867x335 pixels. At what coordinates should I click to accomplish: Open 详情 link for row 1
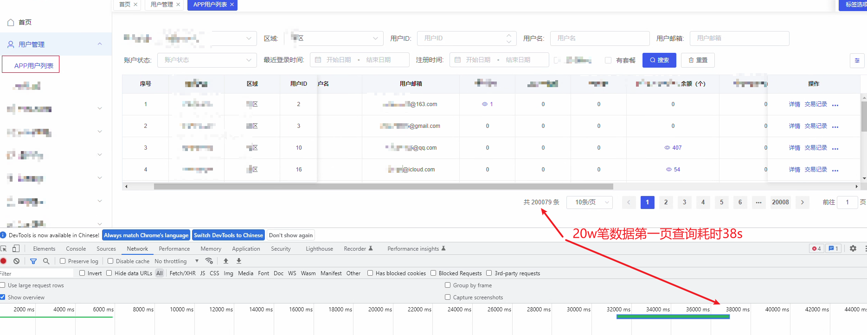[794, 104]
